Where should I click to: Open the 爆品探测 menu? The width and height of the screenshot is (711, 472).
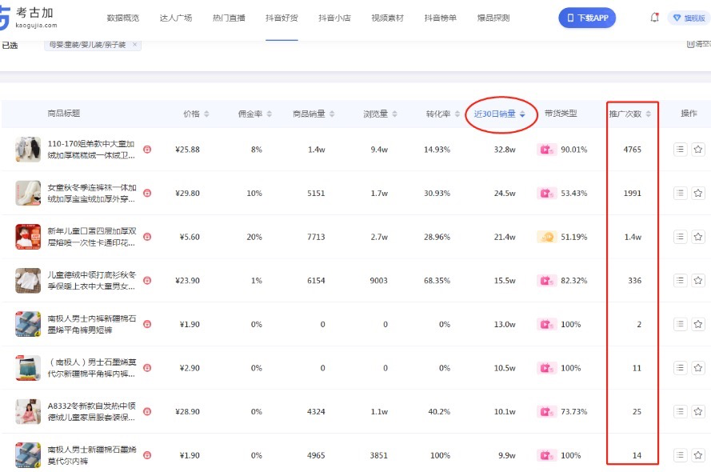tap(493, 18)
